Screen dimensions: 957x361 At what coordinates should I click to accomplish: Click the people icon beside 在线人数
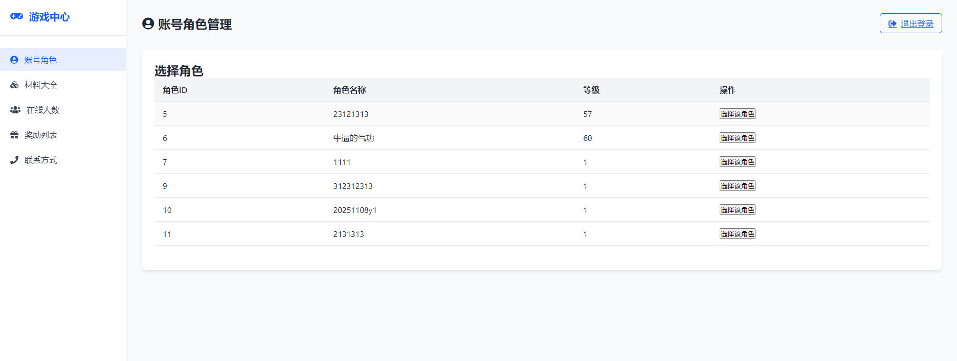15,110
